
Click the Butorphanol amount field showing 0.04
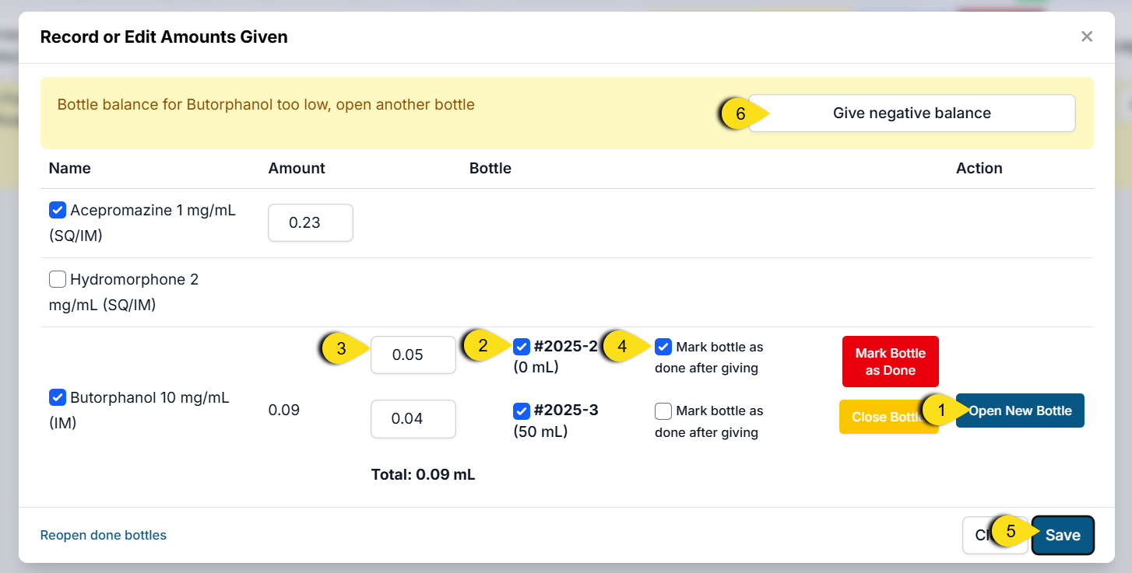pos(413,419)
